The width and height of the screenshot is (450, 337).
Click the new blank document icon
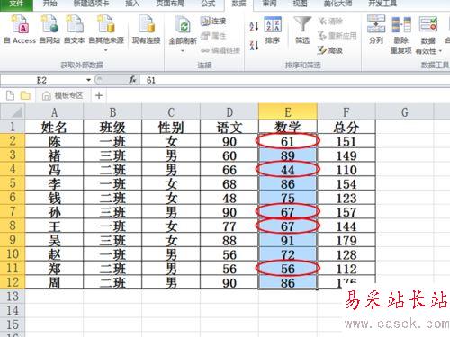pyautogui.click(x=10, y=95)
